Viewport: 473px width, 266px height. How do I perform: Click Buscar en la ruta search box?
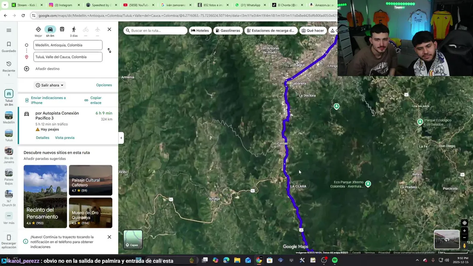pyautogui.click(x=156, y=31)
